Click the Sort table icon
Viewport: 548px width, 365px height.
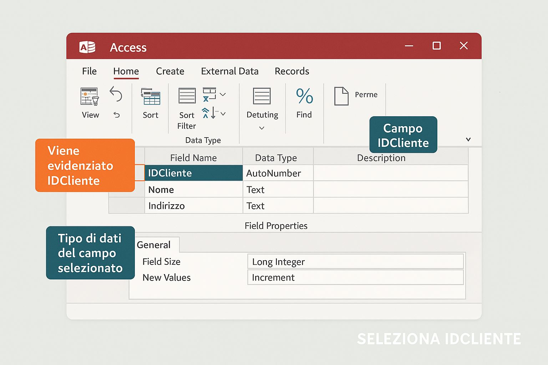[151, 97]
